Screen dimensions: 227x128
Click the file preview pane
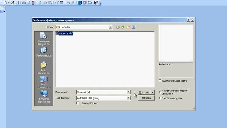pos(176,43)
